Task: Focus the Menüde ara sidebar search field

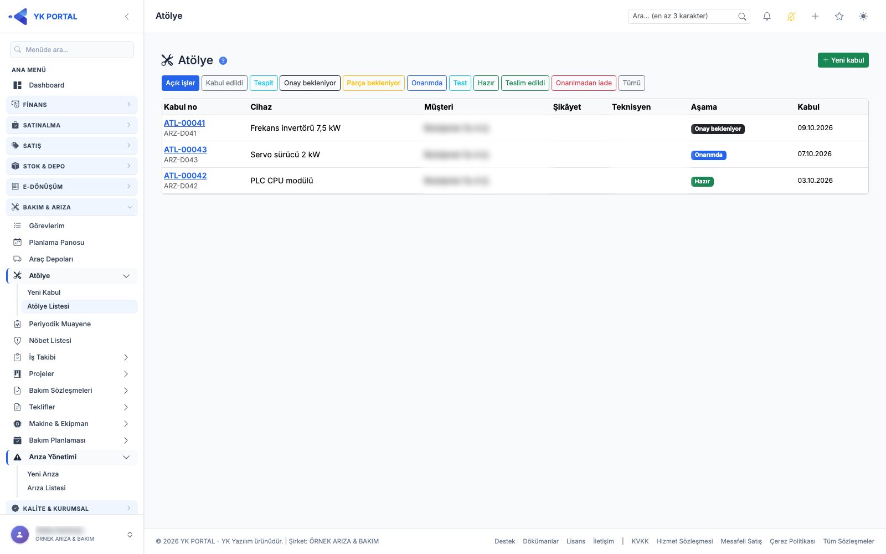Action: (72, 49)
